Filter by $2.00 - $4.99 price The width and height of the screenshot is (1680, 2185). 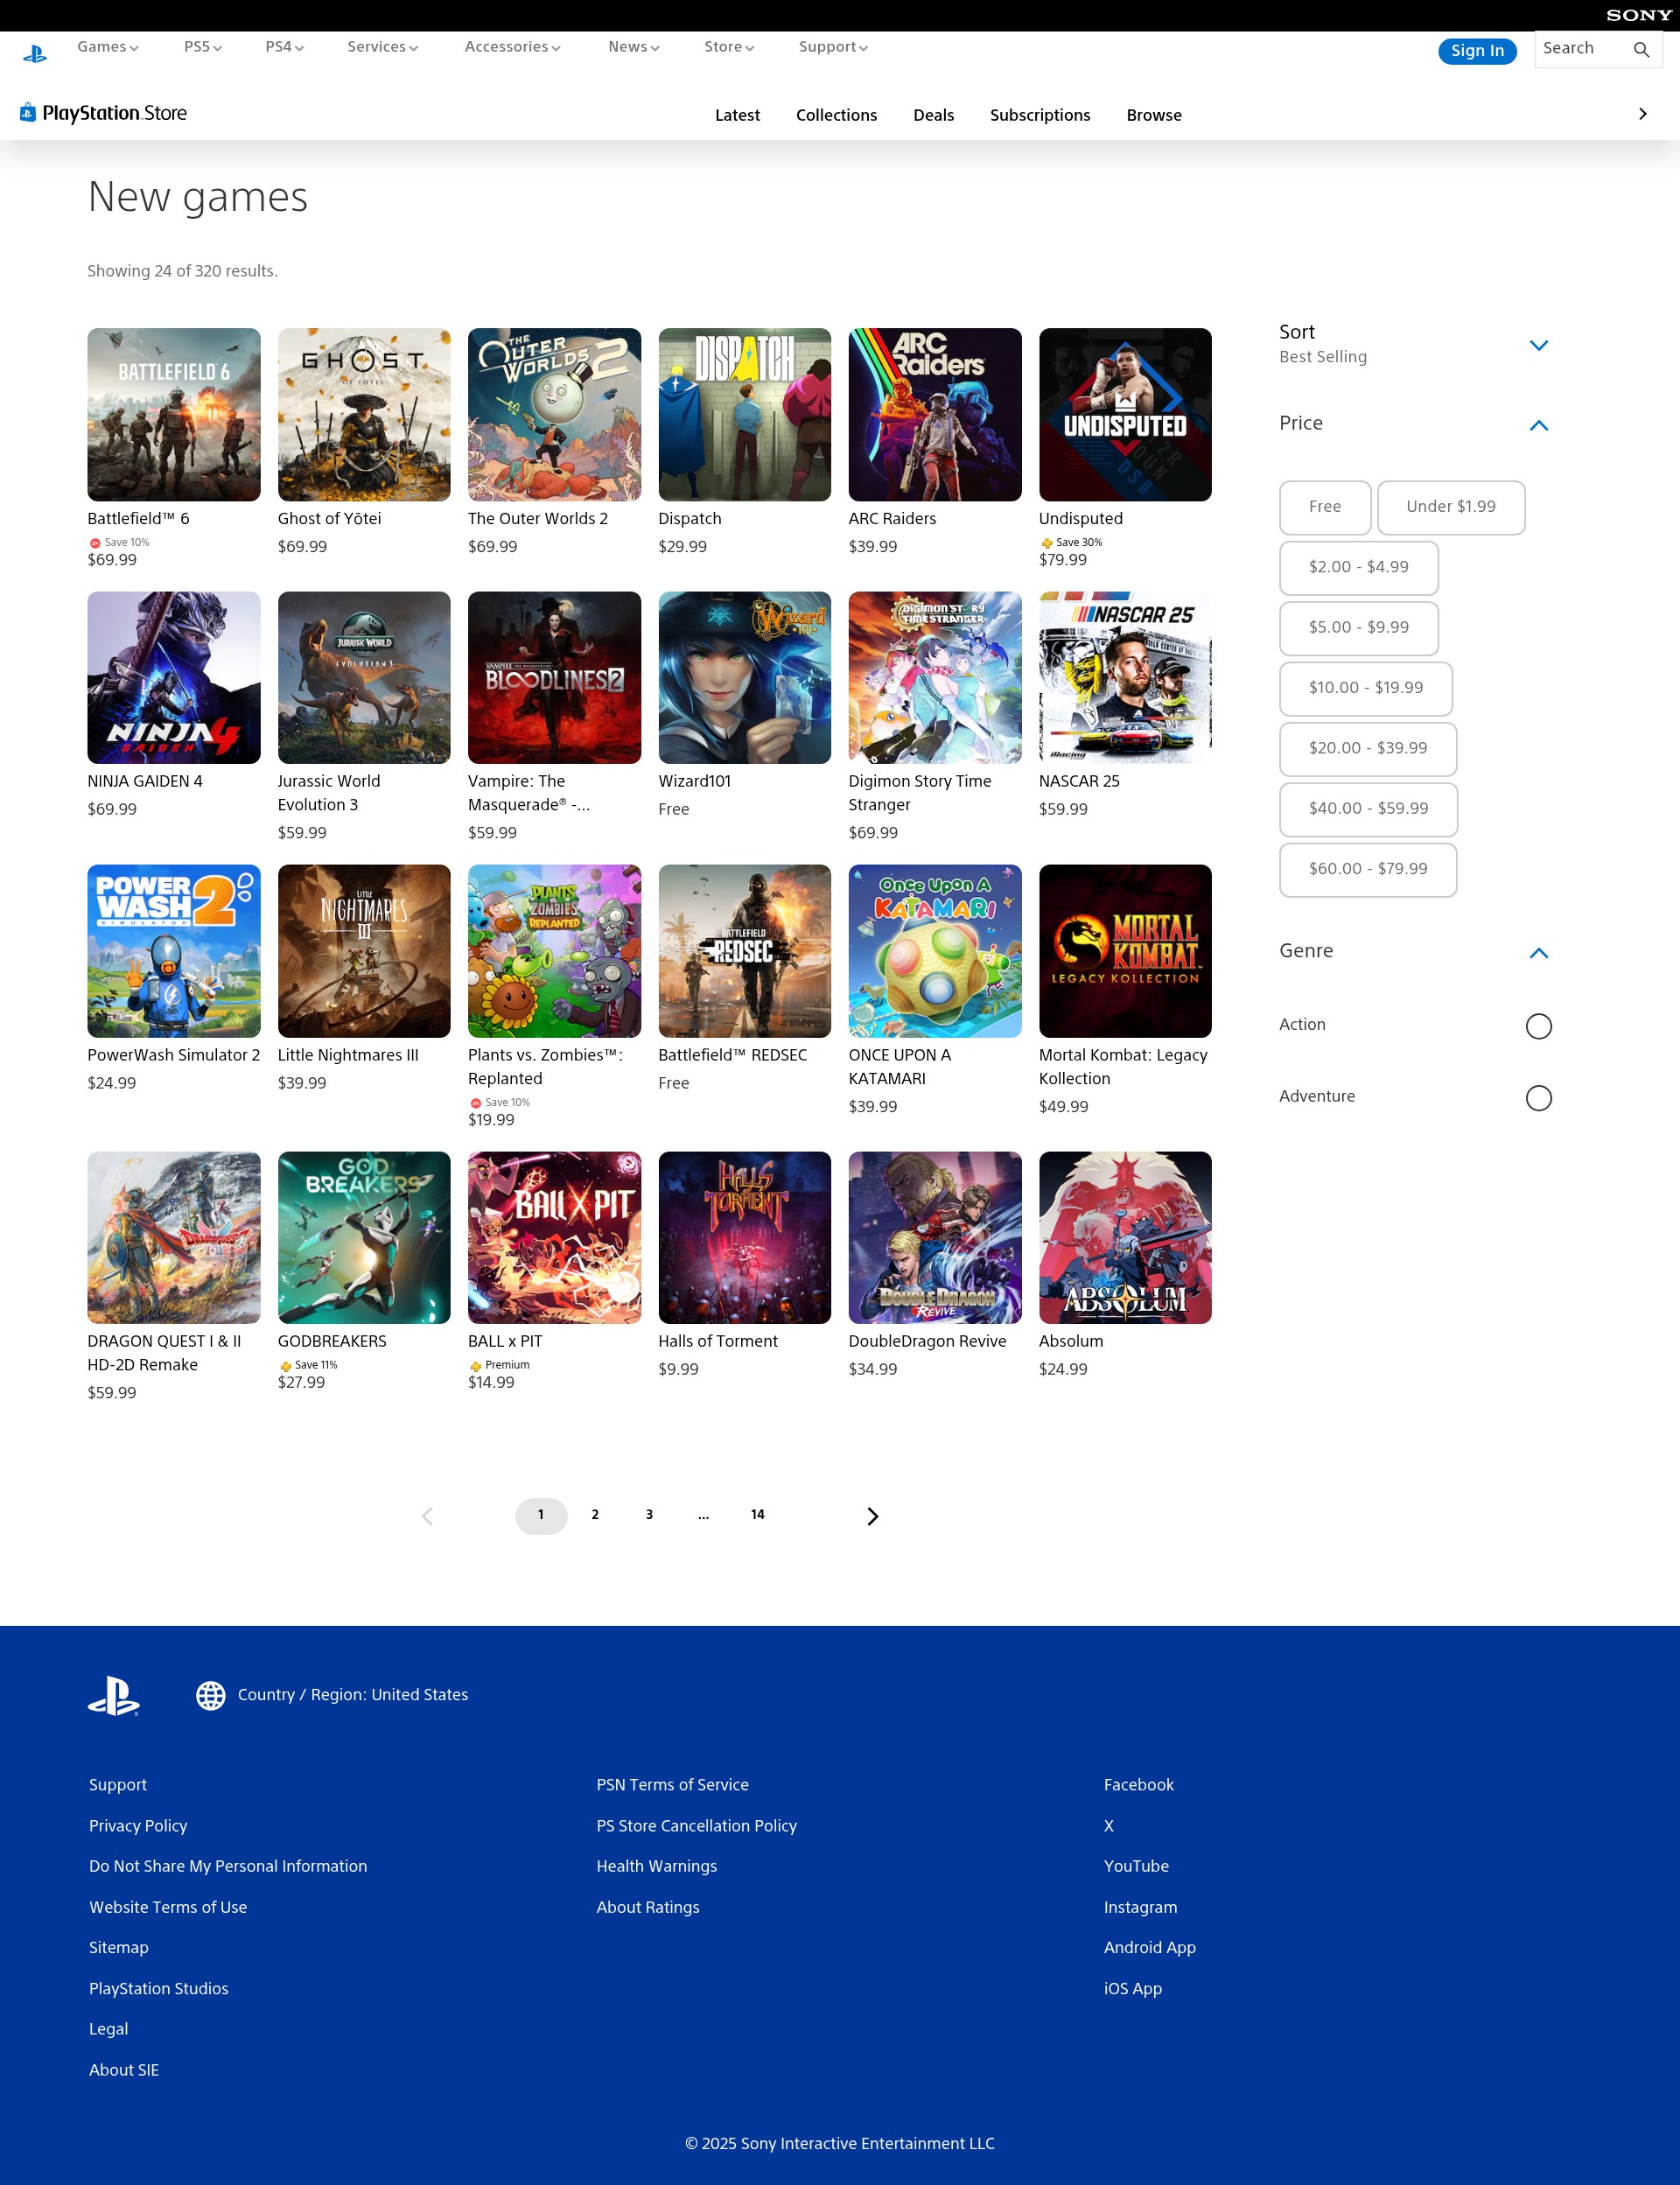(x=1358, y=568)
